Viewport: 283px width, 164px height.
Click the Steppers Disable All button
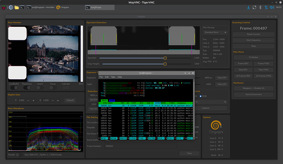[253, 88]
